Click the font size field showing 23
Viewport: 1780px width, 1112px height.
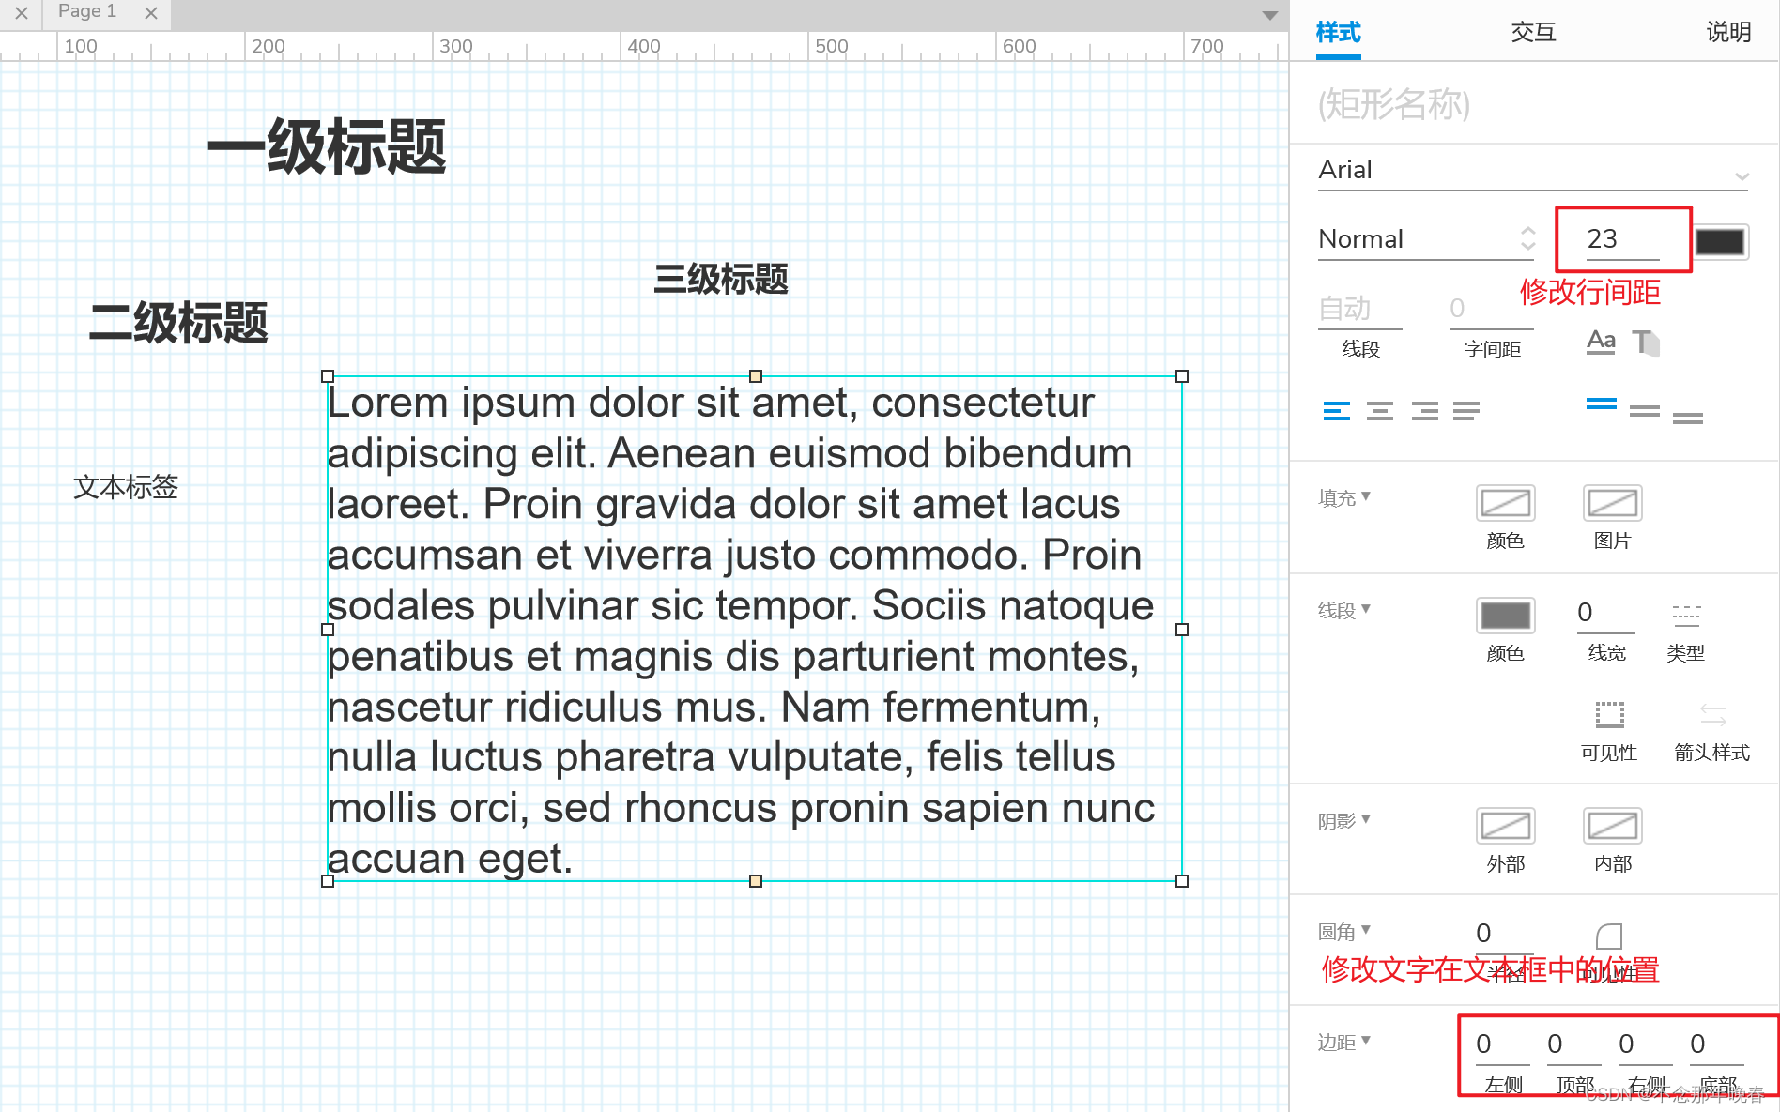point(1622,239)
